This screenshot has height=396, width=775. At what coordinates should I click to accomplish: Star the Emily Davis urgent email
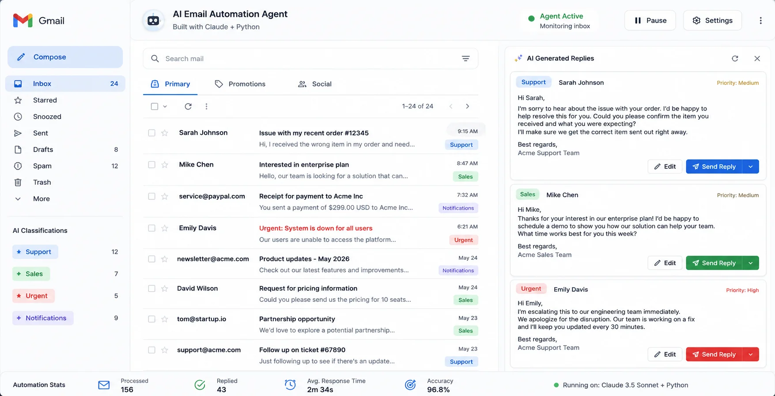[165, 228]
